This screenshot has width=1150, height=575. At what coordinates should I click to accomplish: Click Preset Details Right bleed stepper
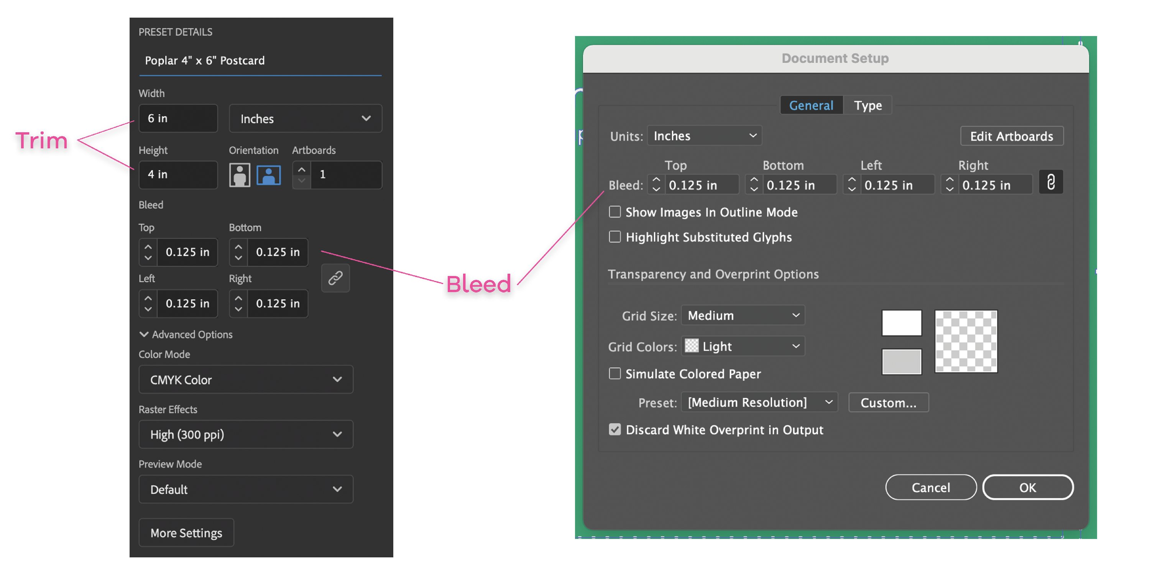point(238,304)
